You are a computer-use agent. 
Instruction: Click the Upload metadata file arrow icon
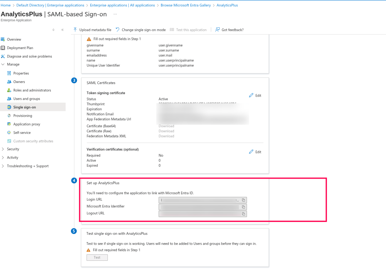tap(75, 30)
